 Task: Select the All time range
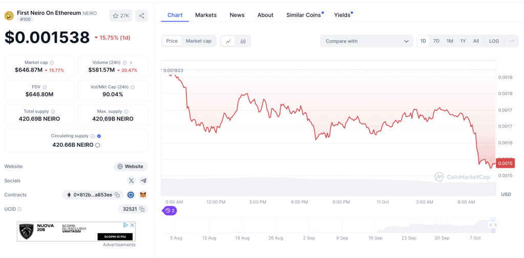point(476,41)
